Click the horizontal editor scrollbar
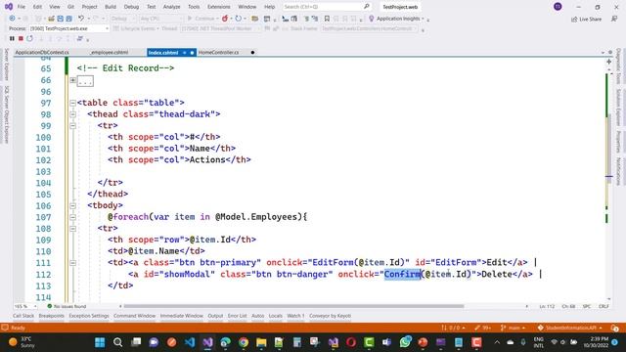Viewport: 626px width, 352px height. point(293,306)
